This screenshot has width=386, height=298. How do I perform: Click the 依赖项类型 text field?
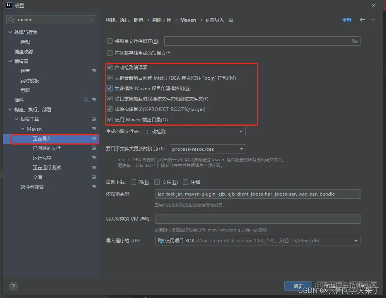point(258,194)
